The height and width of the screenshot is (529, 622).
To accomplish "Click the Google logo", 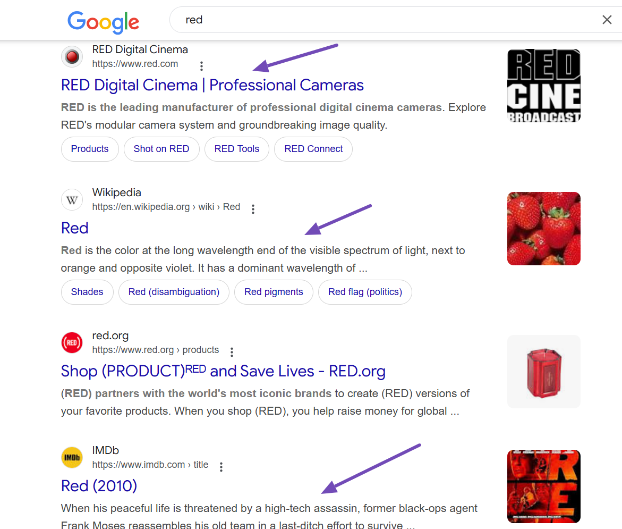I will click(103, 21).
